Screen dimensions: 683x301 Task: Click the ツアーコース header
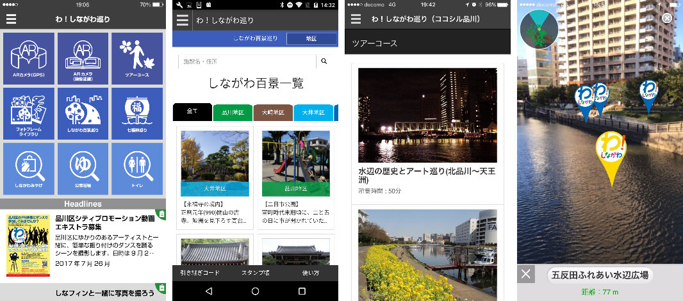point(374,43)
